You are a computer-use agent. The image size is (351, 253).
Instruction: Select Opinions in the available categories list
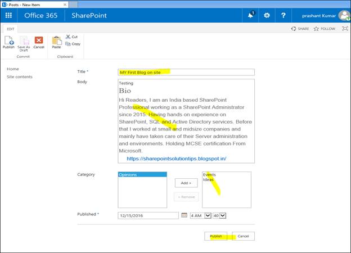point(142,174)
